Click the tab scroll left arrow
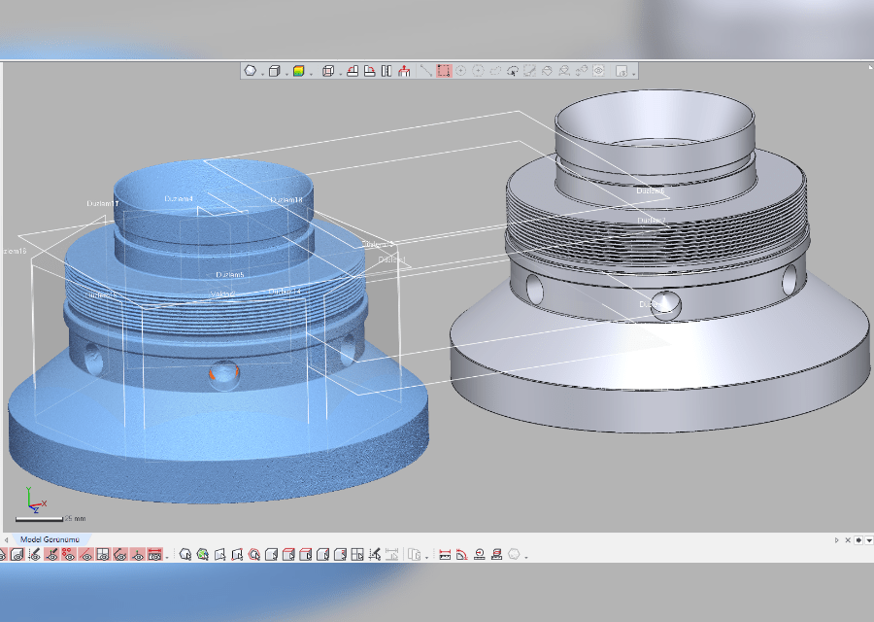The height and width of the screenshot is (622, 874). click(6, 540)
